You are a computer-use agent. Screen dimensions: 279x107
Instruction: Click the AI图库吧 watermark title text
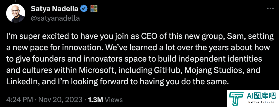coord(261,96)
